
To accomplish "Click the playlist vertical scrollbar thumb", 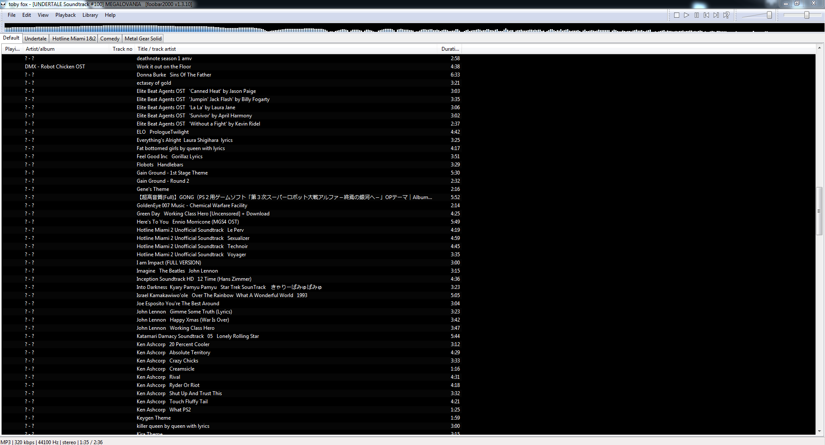I will coord(819,211).
